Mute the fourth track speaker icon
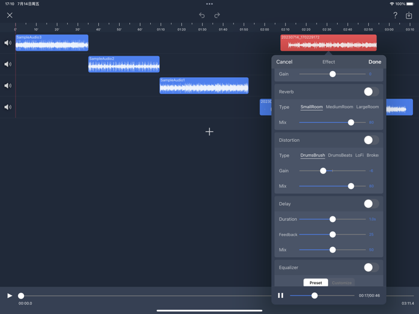This screenshot has height=314, width=419. click(x=8, y=107)
